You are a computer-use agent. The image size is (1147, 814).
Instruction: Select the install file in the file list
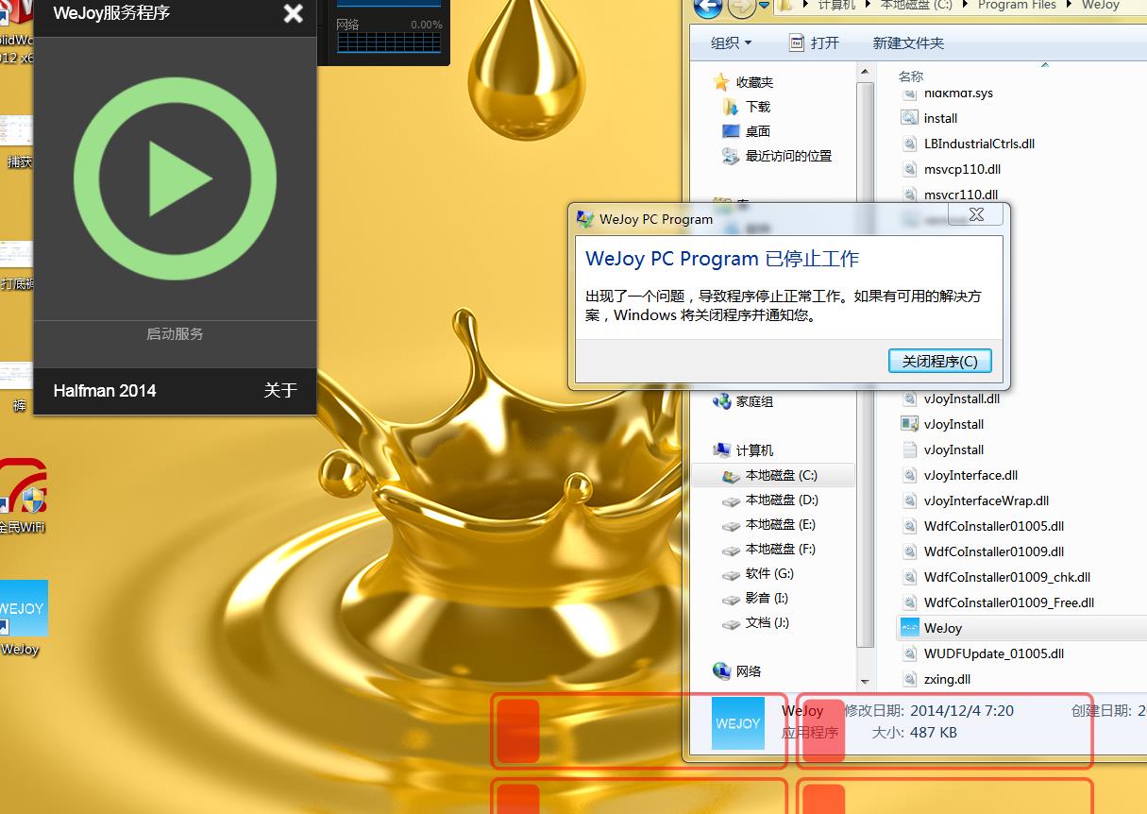(x=930, y=118)
